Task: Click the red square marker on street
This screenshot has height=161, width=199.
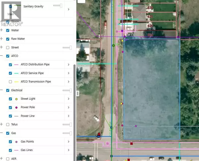Action: pos(132,144)
